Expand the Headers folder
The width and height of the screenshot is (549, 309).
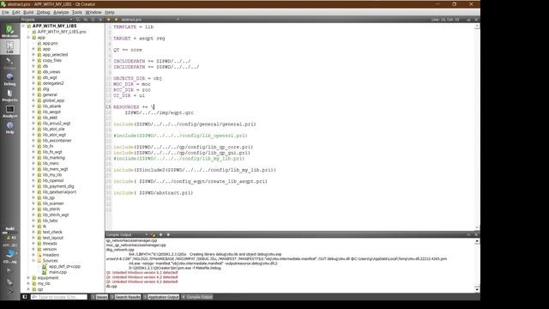point(33,255)
